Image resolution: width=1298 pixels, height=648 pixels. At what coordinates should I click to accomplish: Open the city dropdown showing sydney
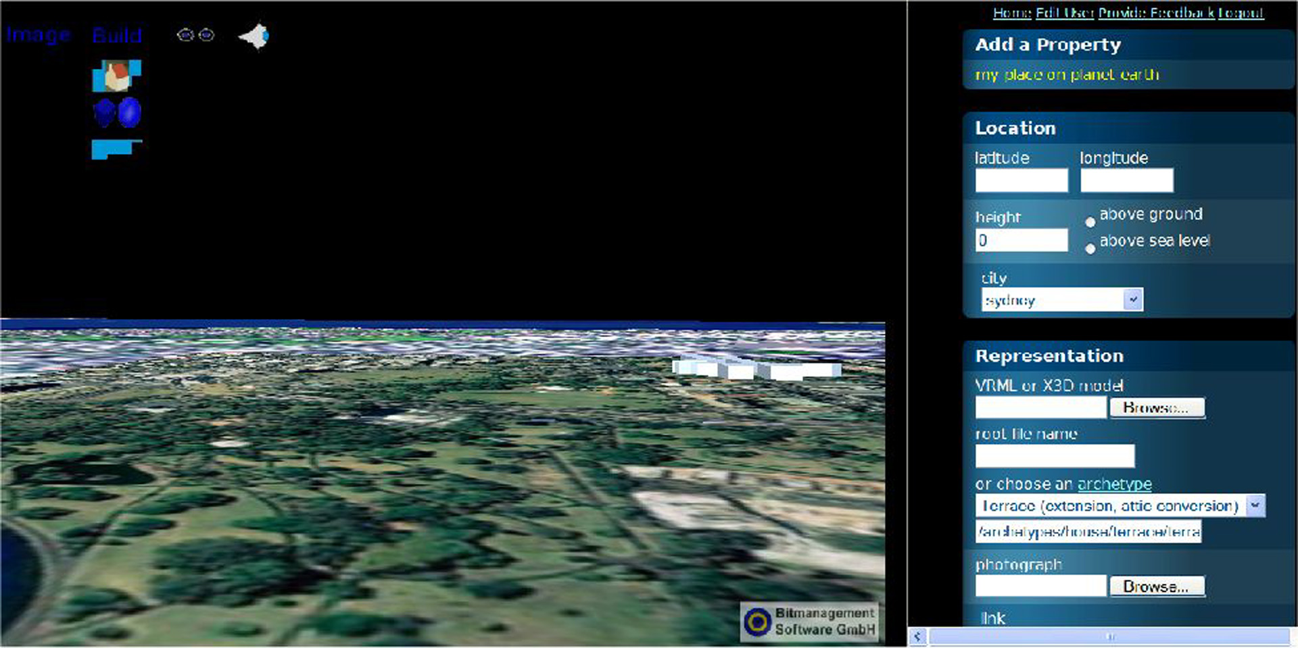click(1132, 299)
